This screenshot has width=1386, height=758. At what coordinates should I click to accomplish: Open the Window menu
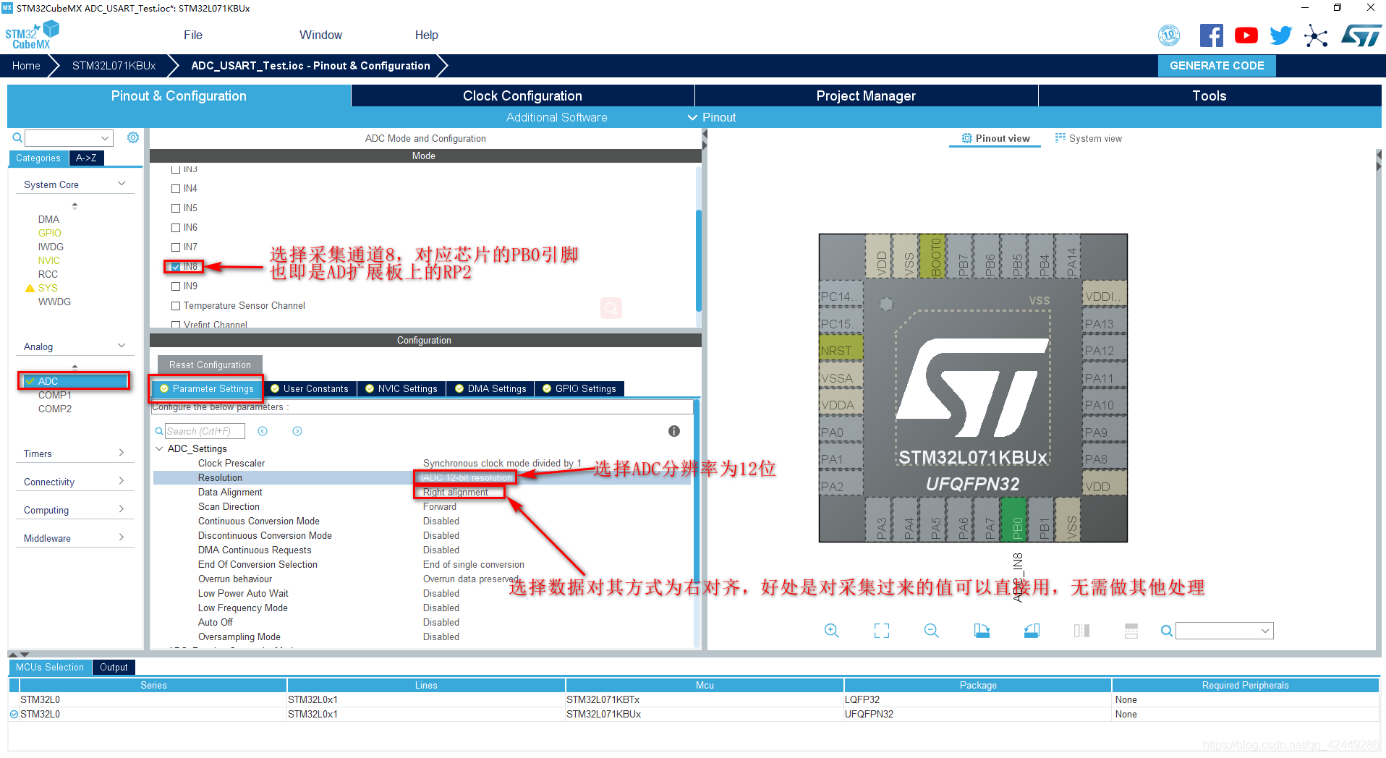tap(320, 35)
